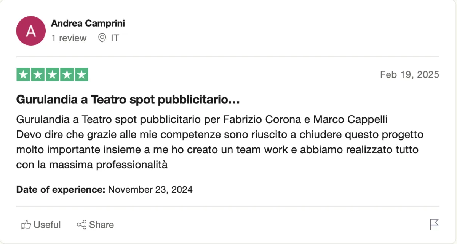The height and width of the screenshot is (244, 457).
Task: Click the third green rating star
Action: [x=52, y=74]
